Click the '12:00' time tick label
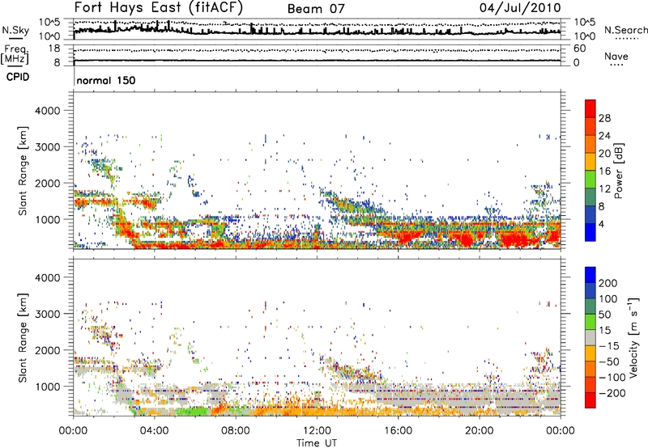 (317, 431)
